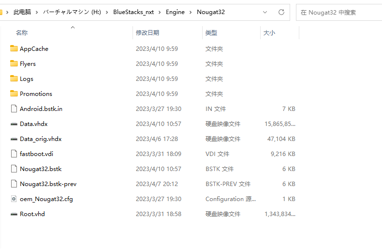Select file name Data.vhdx
The image size is (382, 250).
[34, 124]
